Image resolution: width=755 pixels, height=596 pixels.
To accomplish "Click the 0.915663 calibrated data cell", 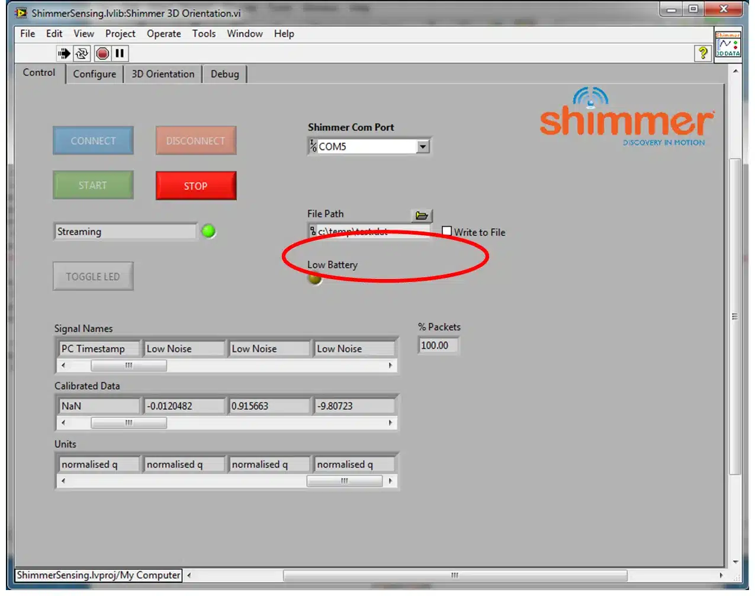I will pos(270,406).
